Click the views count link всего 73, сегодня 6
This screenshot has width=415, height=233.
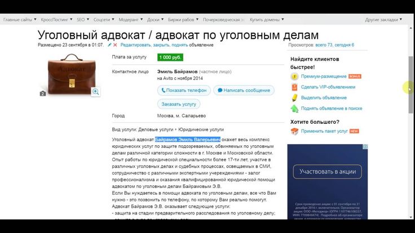click(334, 45)
